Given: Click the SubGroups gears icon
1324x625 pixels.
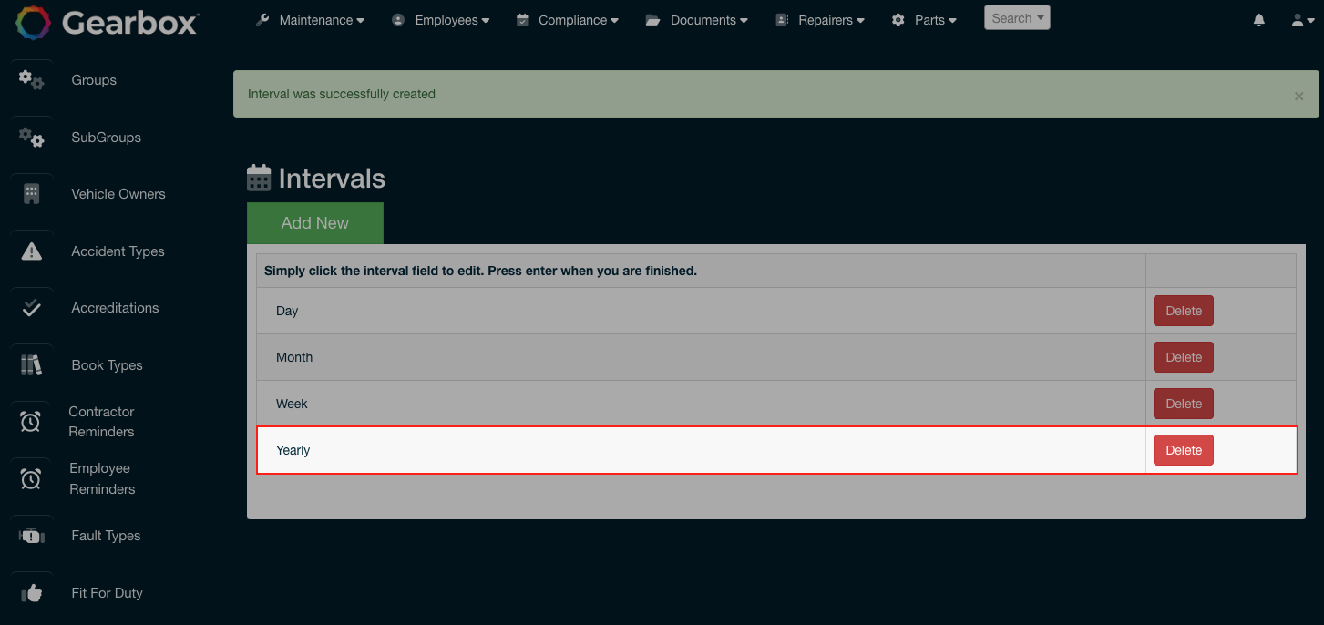Looking at the screenshot, I should point(30,138).
